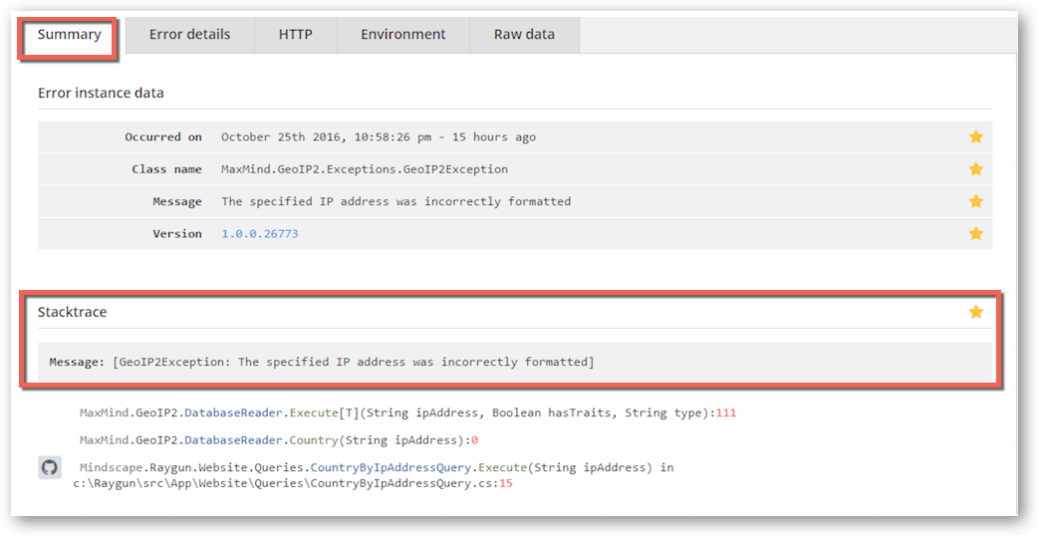Click the DatabaseReader.Country stack frame line

click(x=279, y=440)
